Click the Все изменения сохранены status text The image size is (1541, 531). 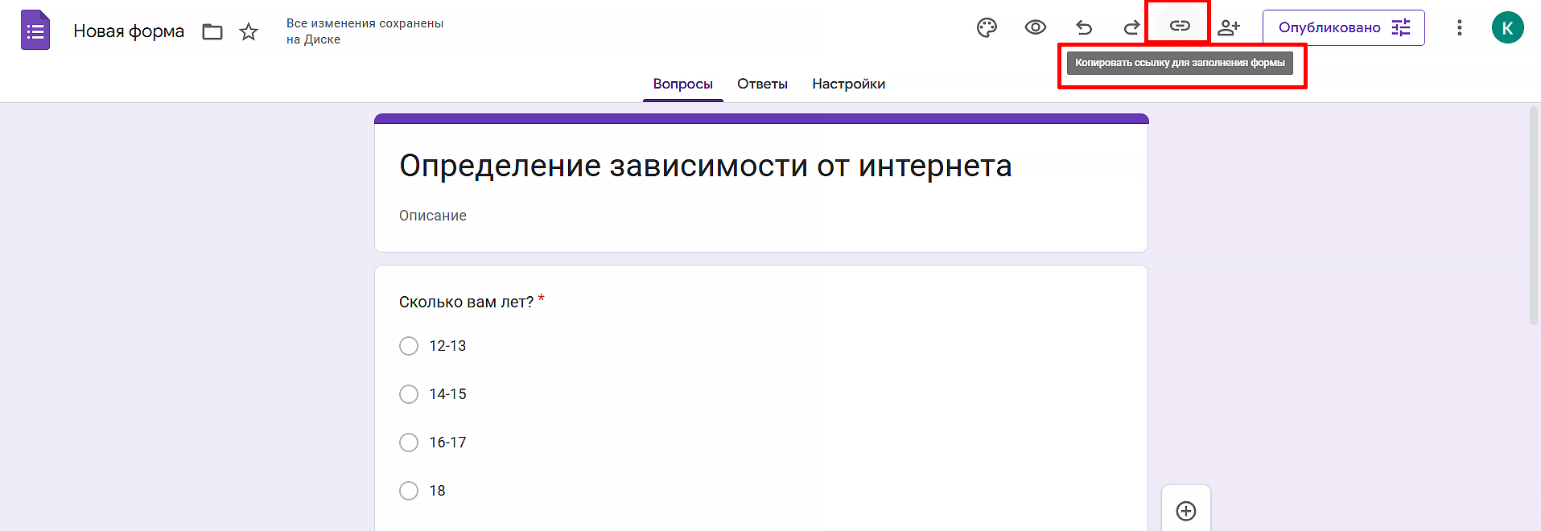365,31
